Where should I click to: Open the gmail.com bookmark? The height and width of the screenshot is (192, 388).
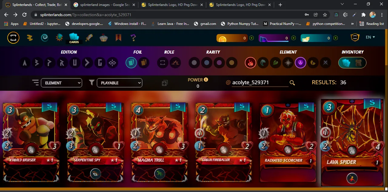pyautogui.click(x=205, y=24)
